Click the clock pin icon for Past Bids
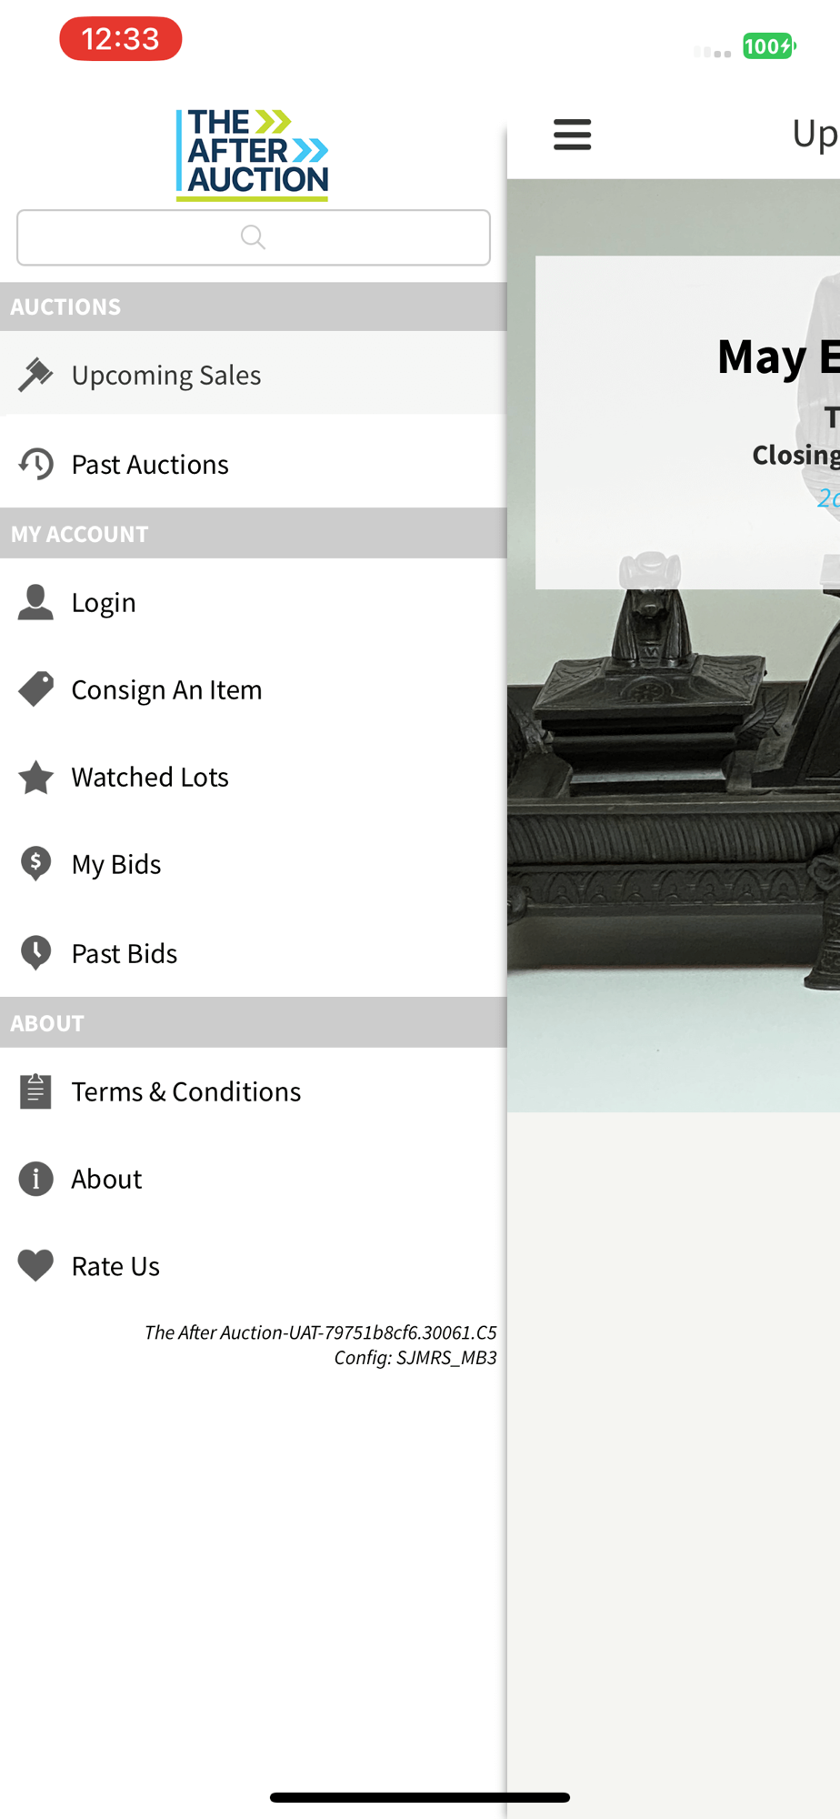The width and height of the screenshot is (840, 1819). click(35, 953)
